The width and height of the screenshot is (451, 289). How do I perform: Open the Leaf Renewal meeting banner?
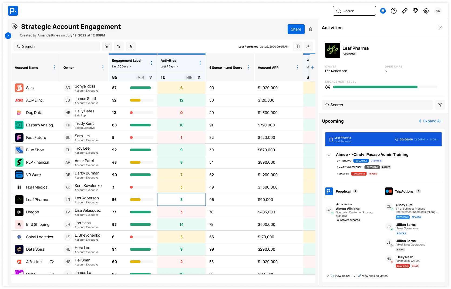tap(383, 139)
